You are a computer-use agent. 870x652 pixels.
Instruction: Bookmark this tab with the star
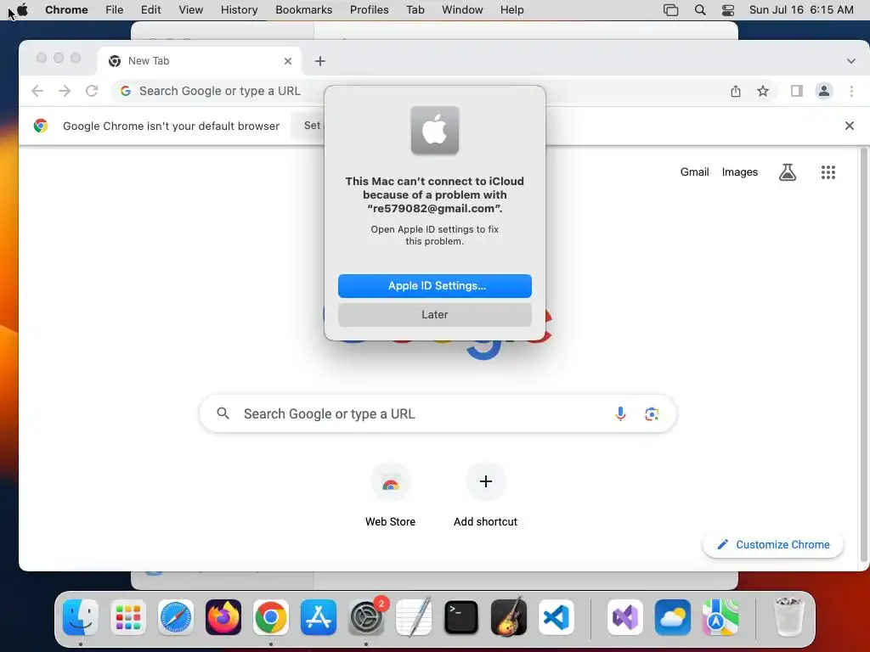[763, 91]
